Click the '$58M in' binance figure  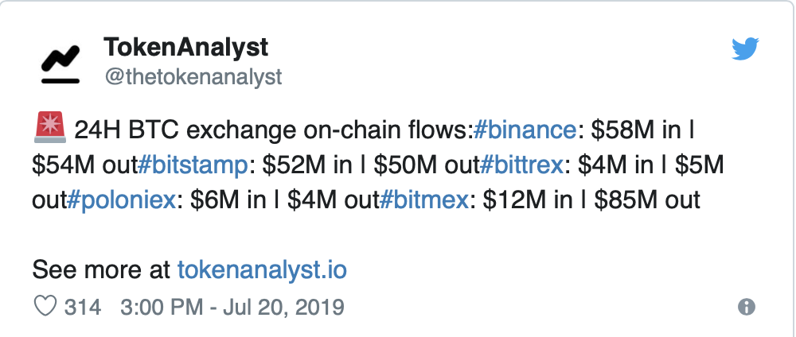click(x=635, y=131)
